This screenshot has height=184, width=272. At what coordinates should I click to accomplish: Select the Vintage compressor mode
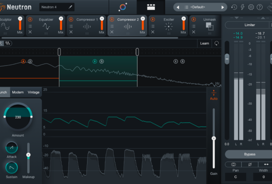33,92
